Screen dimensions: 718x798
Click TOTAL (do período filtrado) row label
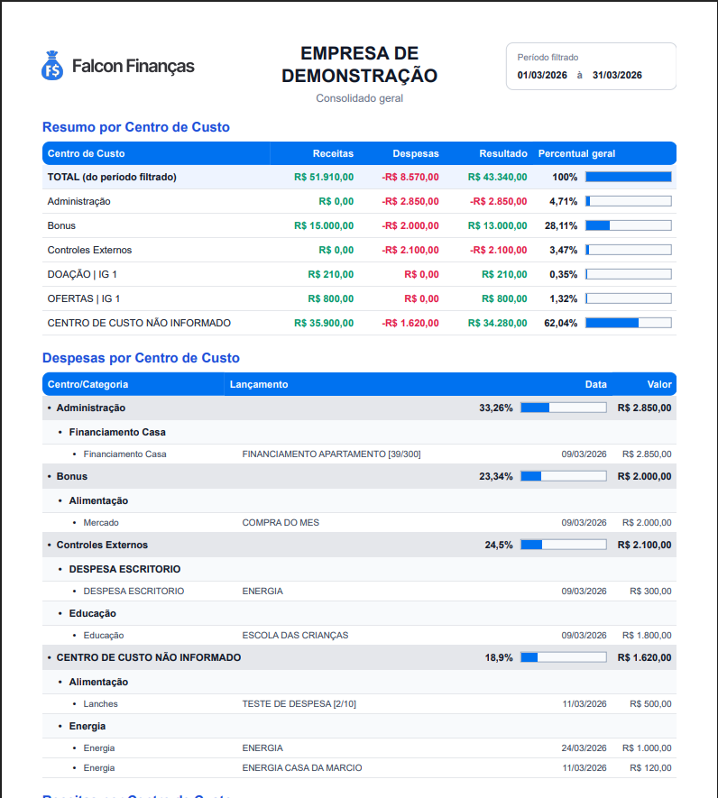112,177
